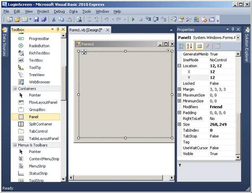Click the Save floppy disk icon

[36, 19]
